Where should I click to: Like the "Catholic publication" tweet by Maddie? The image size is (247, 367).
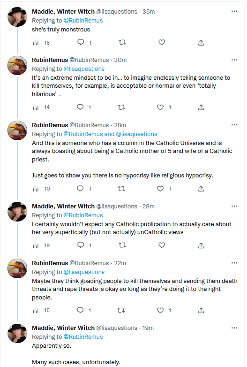point(162,245)
